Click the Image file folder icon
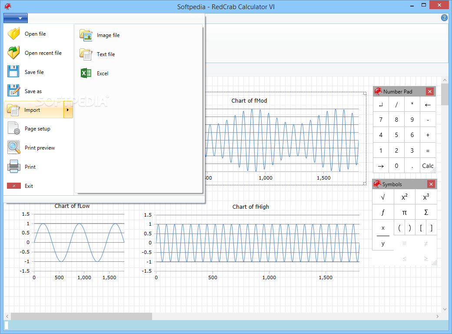The width and height of the screenshot is (452, 334). click(x=86, y=35)
